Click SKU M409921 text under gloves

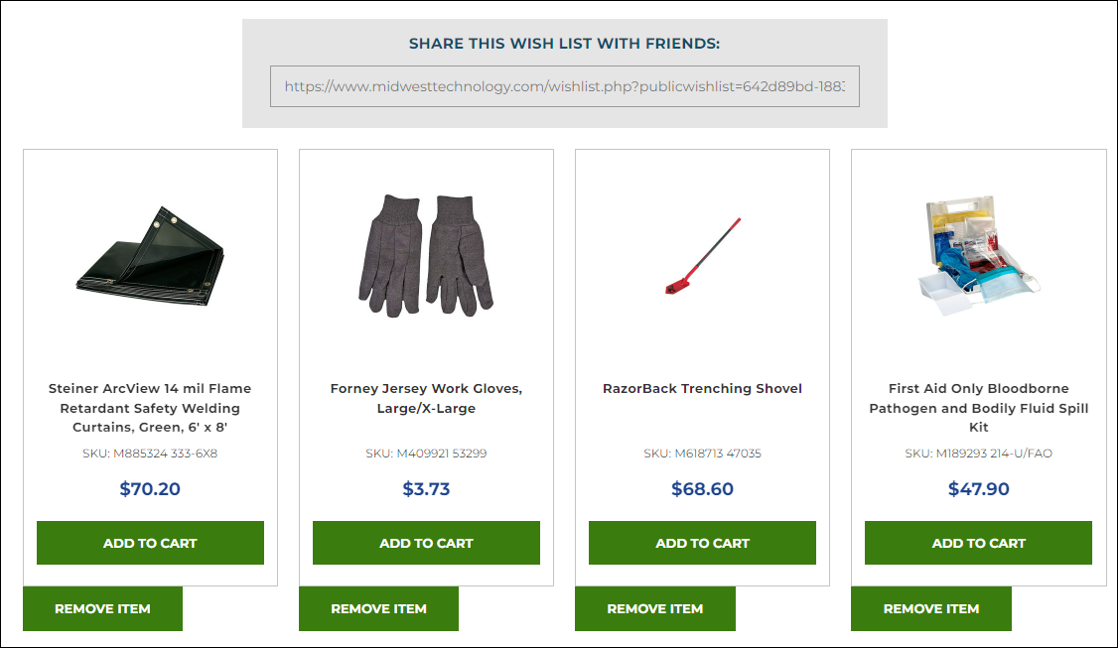click(x=426, y=454)
